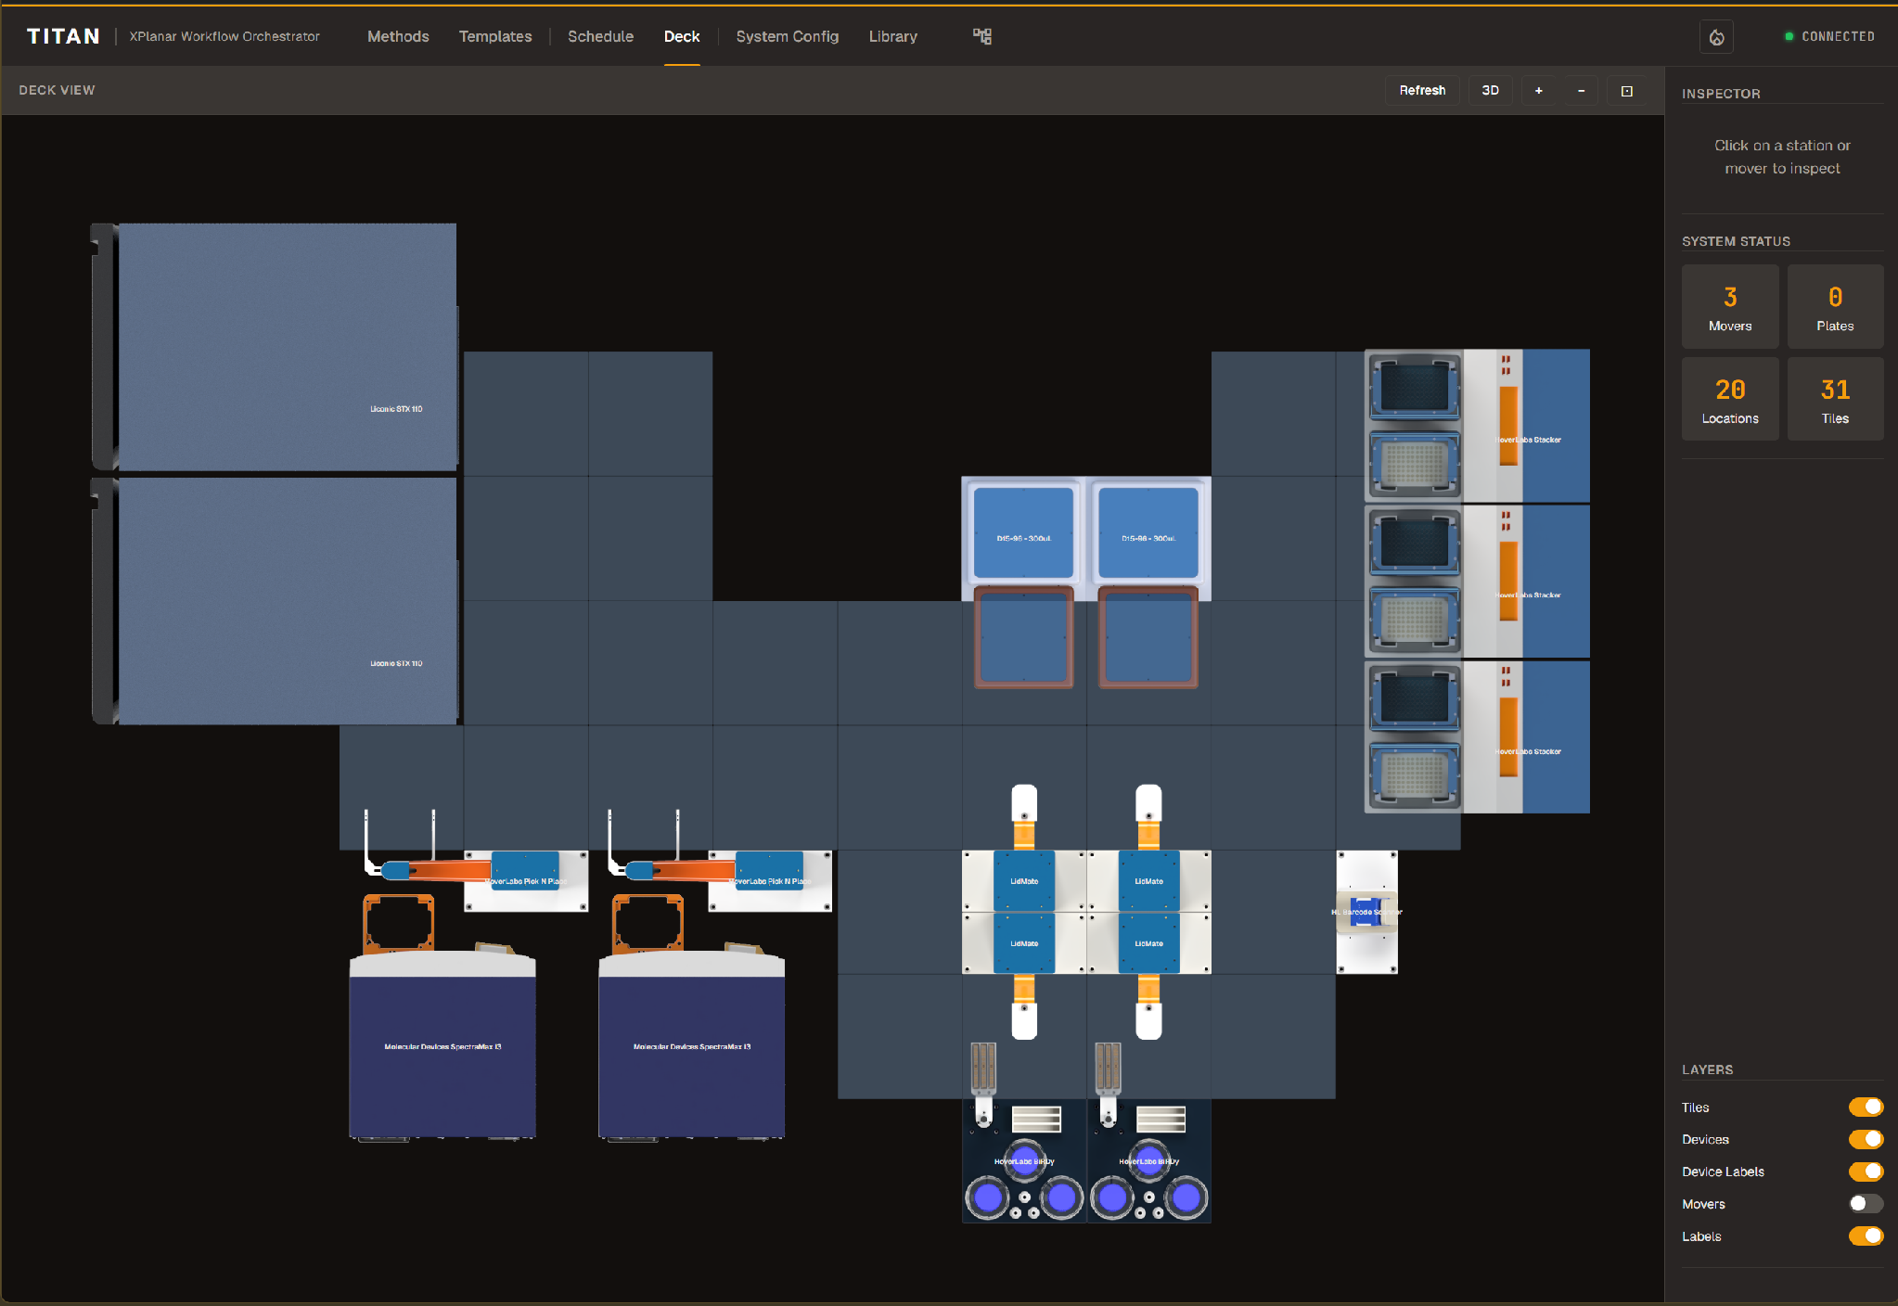
Task: Click the 0 Plates status card
Action: (1835, 306)
